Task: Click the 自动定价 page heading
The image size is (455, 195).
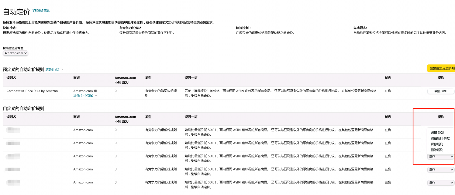Action: (x=16, y=12)
